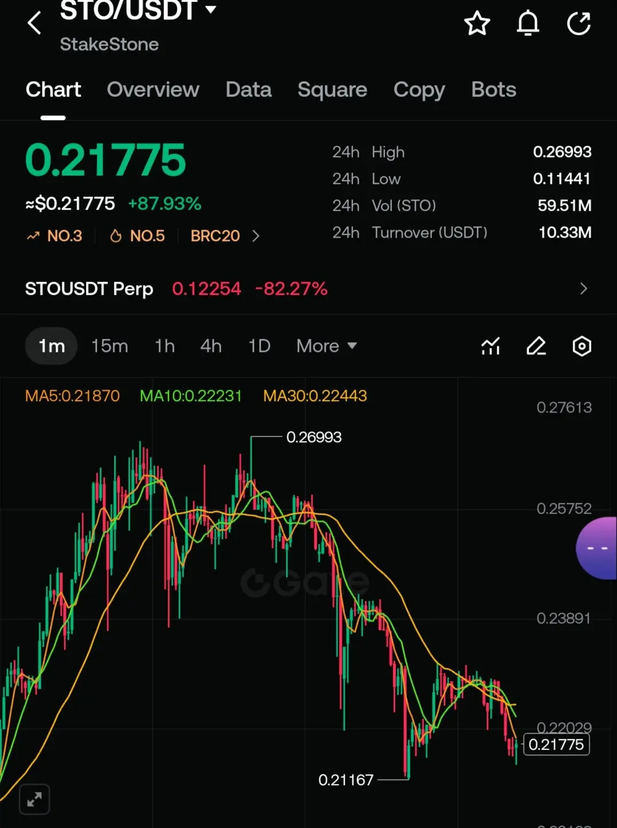Add STO/USDT to favorites with star icon
617x828 pixels.
coord(477,23)
